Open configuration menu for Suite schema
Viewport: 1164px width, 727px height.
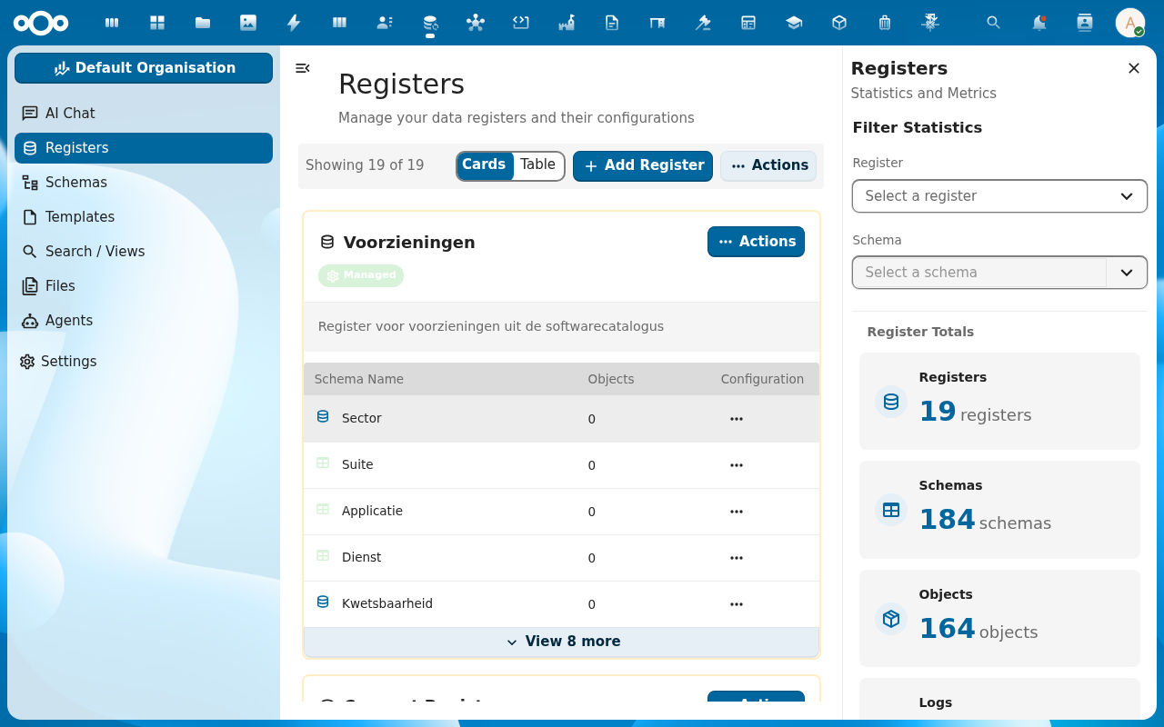coord(737,465)
